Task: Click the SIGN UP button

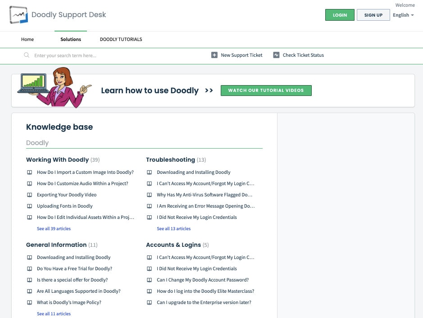Action: point(373,15)
